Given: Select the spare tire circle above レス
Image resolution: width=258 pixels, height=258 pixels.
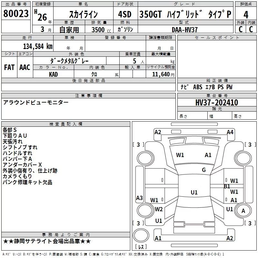Looking at the screenshot, I should coord(141,235).
